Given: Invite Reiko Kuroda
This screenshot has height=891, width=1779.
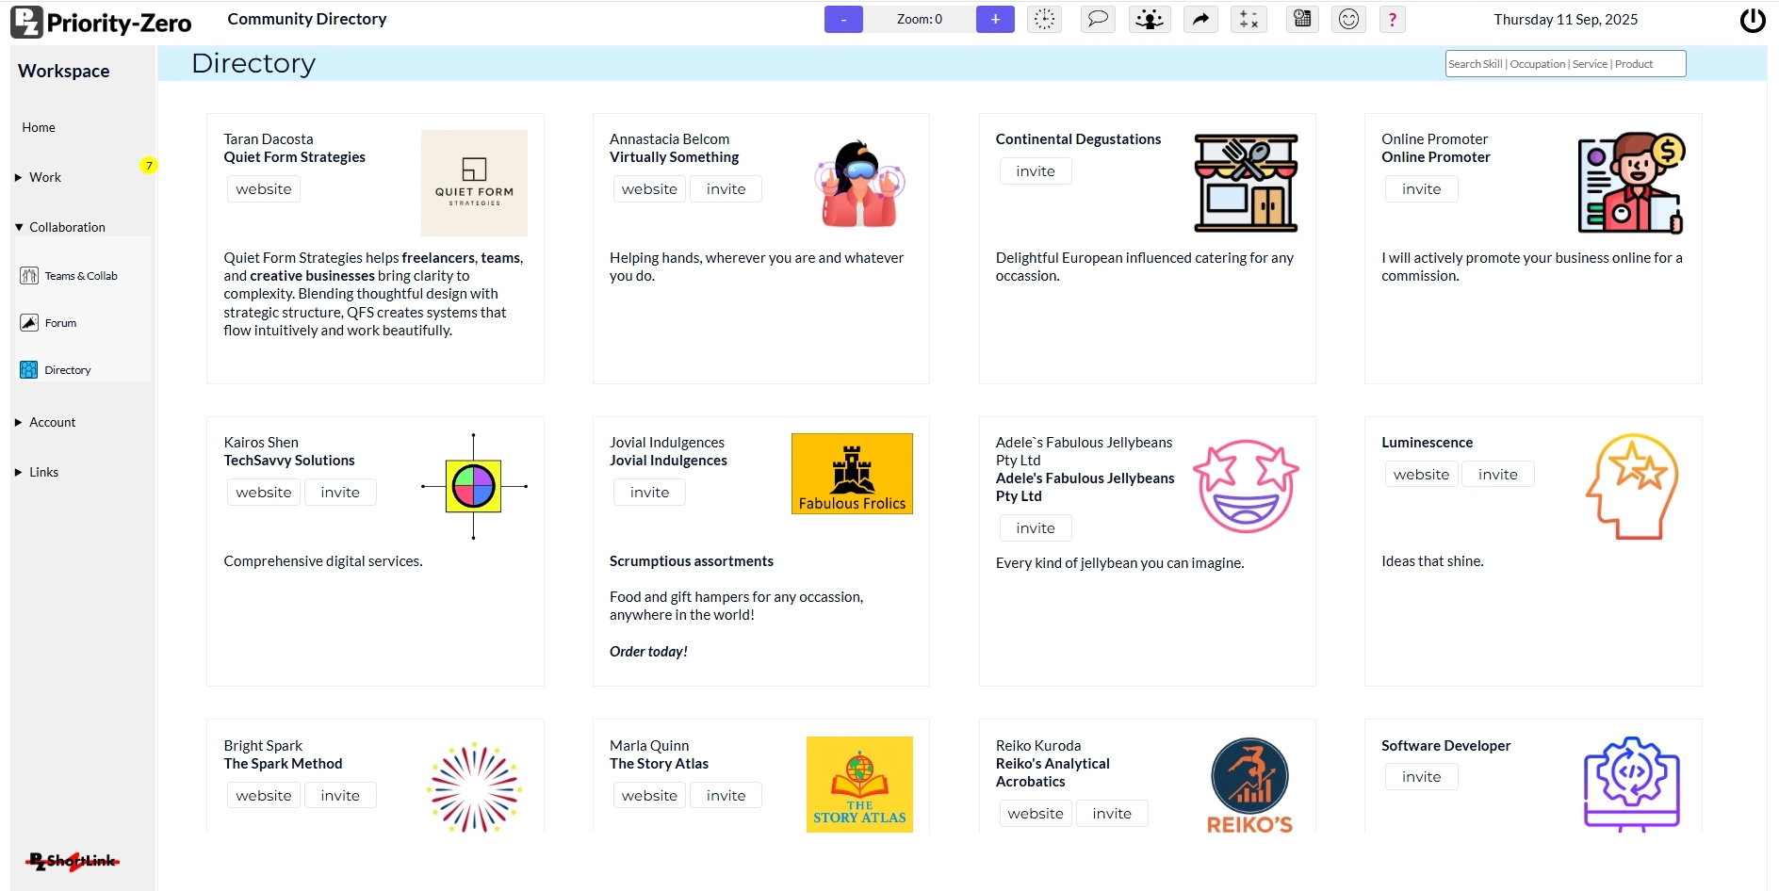Looking at the screenshot, I should click(1112, 814).
